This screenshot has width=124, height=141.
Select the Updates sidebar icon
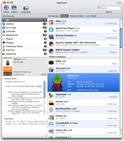(4, 24)
